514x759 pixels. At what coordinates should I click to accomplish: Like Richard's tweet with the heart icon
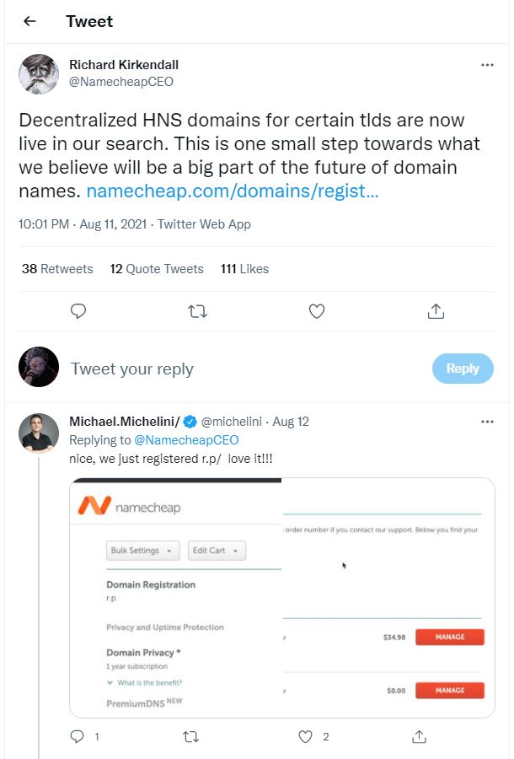click(x=317, y=310)
